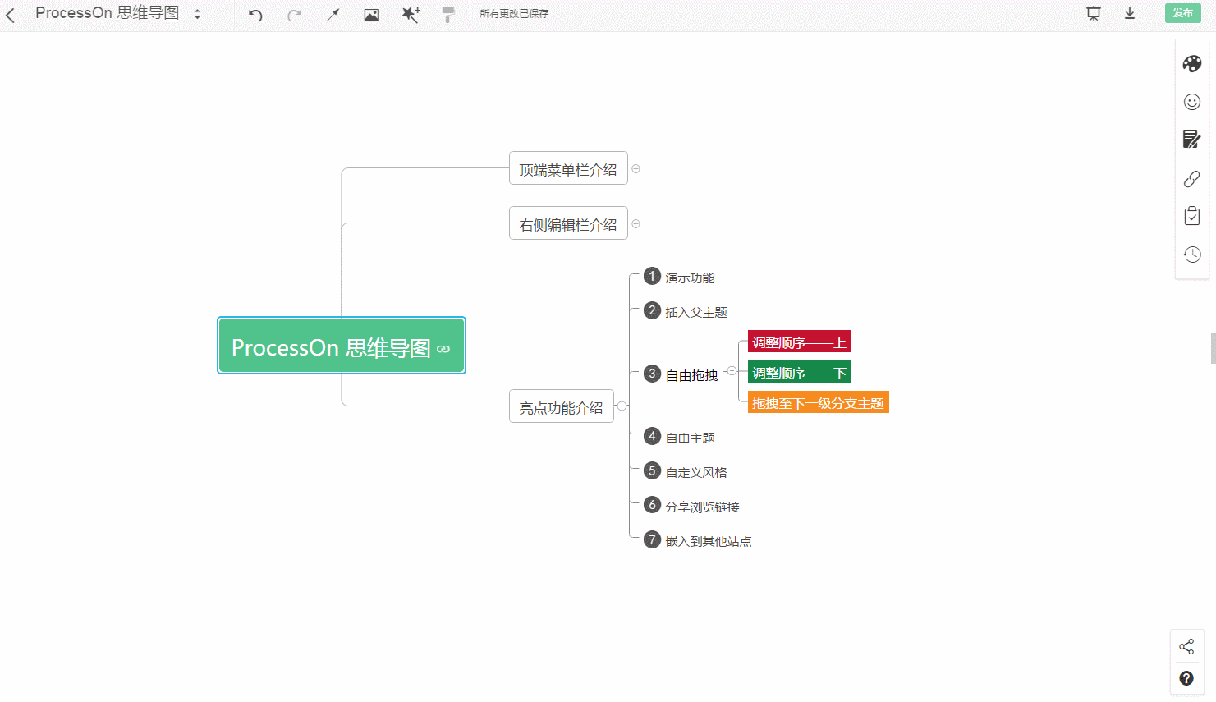The height and width of the screenshot is (702, 1216).
Task: Click the presentation mode monitor icon
Action: (1093, 13)
